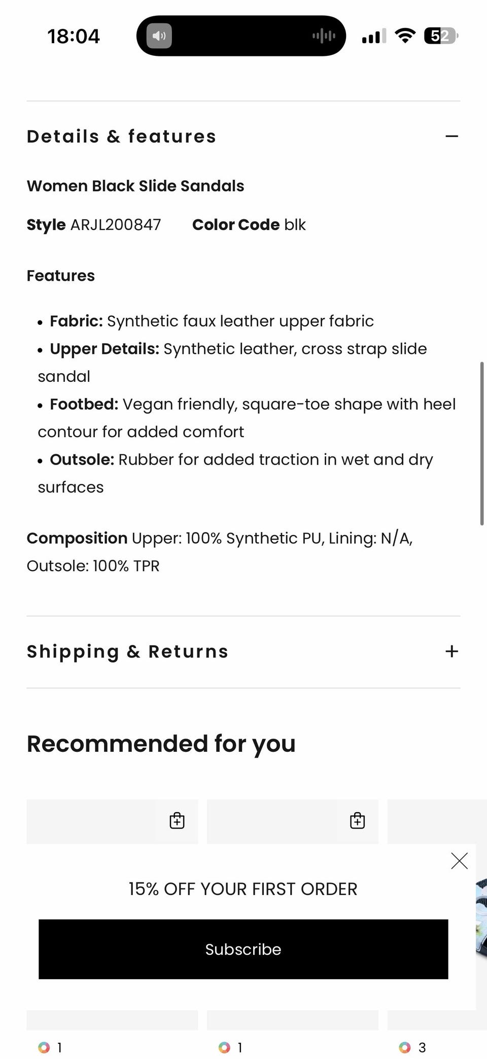Quick-add first recommended product to bag
Viewport: 487px width, 1059px height.
(177, 820)
